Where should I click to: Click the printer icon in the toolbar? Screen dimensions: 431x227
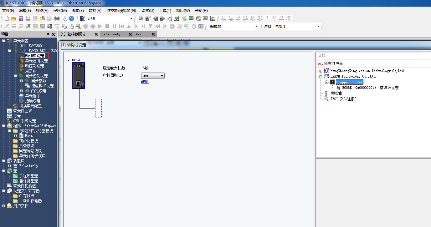tap(57, 18)
